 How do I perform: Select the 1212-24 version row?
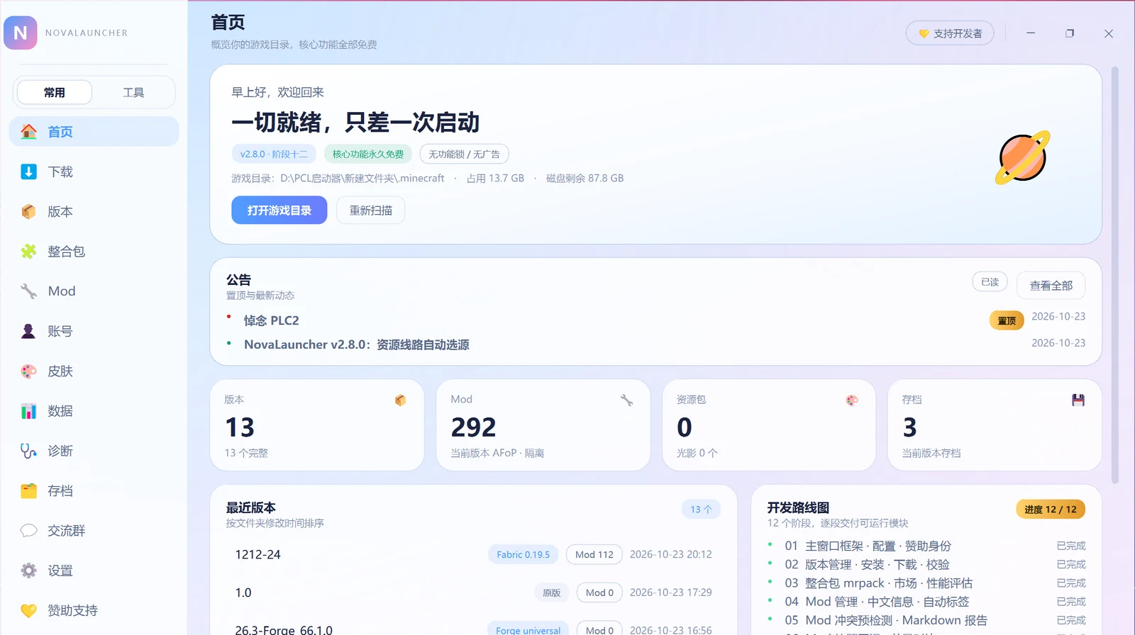(473, 554)
